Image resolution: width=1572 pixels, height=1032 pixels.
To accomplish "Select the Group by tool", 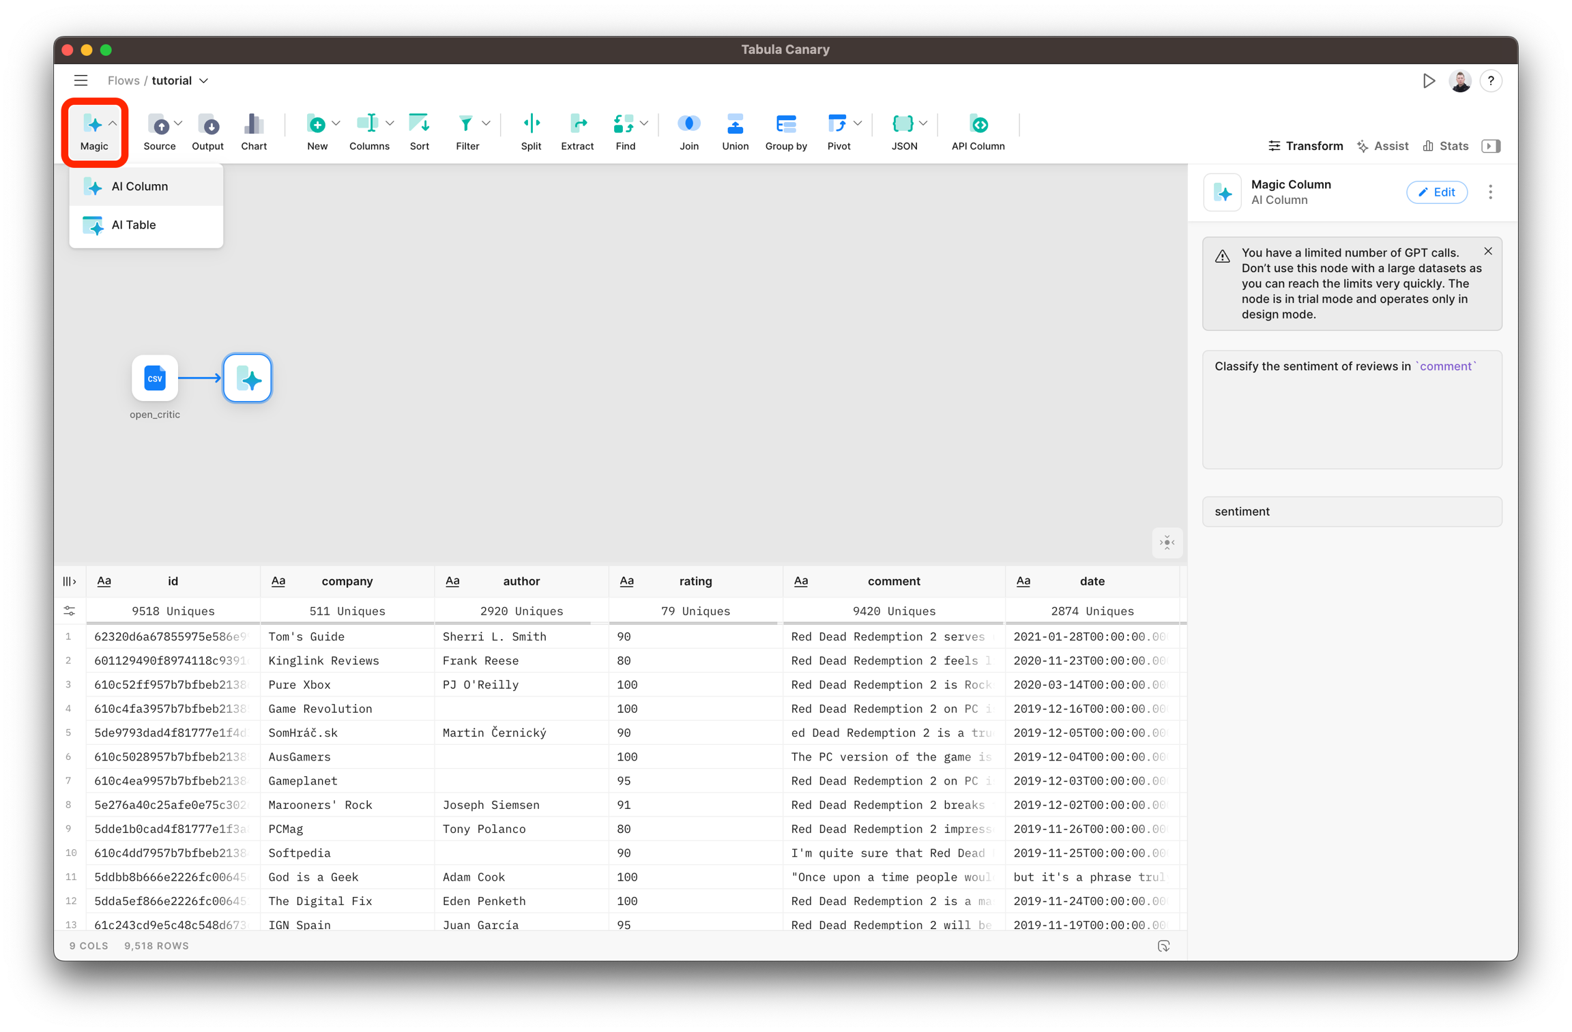I will [x=785, y=124].
